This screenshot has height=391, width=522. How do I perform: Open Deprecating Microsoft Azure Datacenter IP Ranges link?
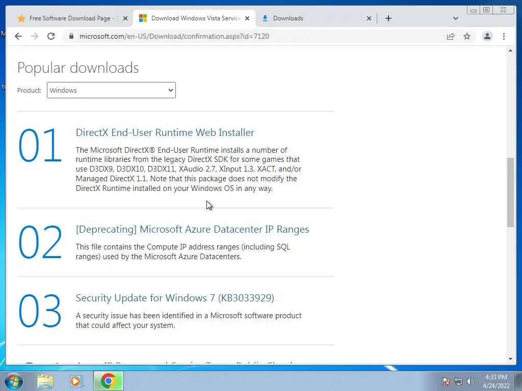192,230
